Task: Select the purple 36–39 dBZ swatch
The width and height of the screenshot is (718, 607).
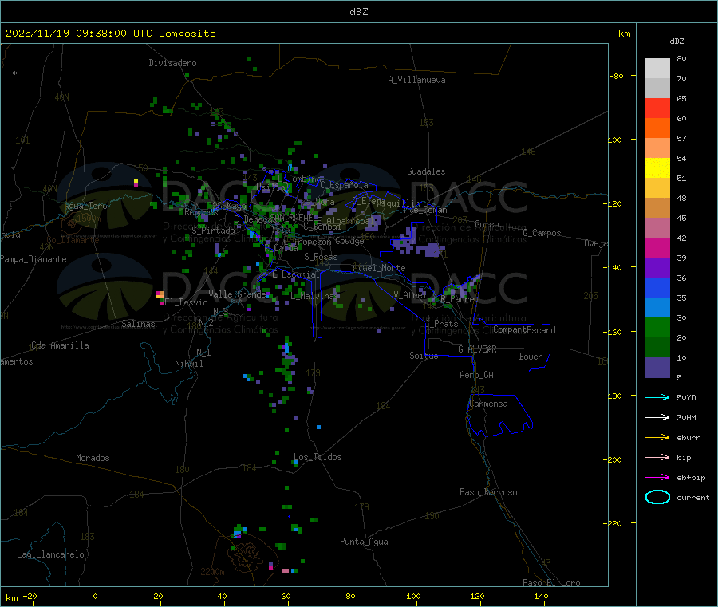Action: point(657,267)
